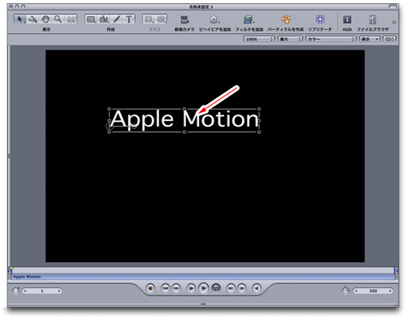
Task: Select the Bezier shape tool
Action: pyautogui.click(x=104, y=19)
